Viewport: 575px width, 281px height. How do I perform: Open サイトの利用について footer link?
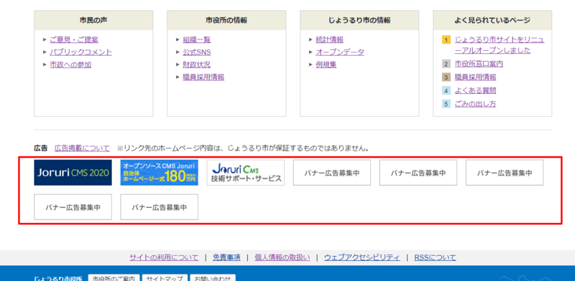pos(164,257)
